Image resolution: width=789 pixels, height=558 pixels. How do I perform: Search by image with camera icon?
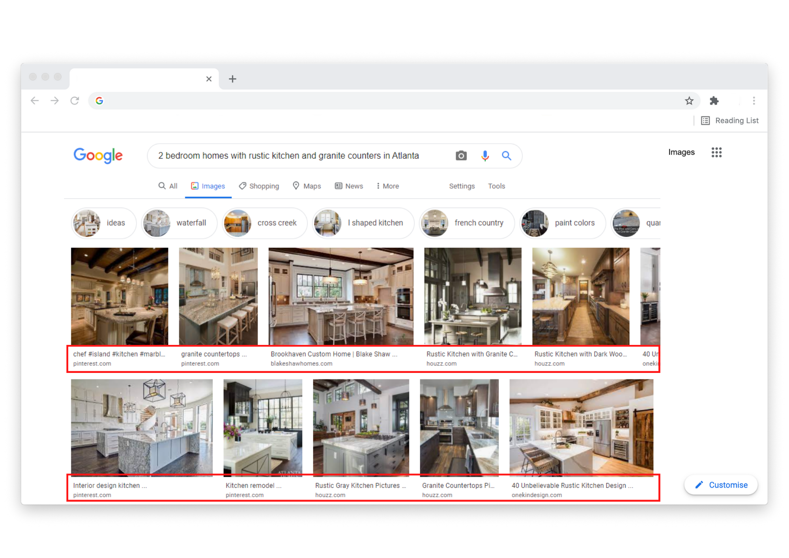(461, 155)
